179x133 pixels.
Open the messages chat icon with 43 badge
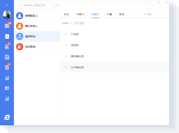coord(7,26)
